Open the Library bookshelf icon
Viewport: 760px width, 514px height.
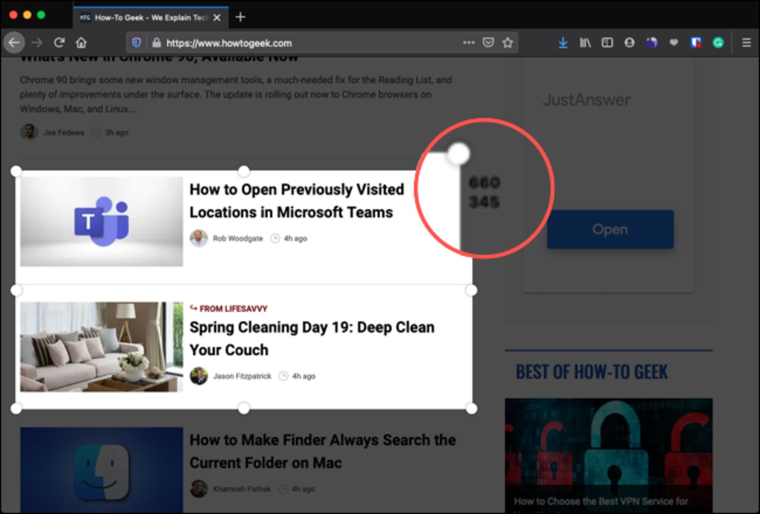[585, 43]
